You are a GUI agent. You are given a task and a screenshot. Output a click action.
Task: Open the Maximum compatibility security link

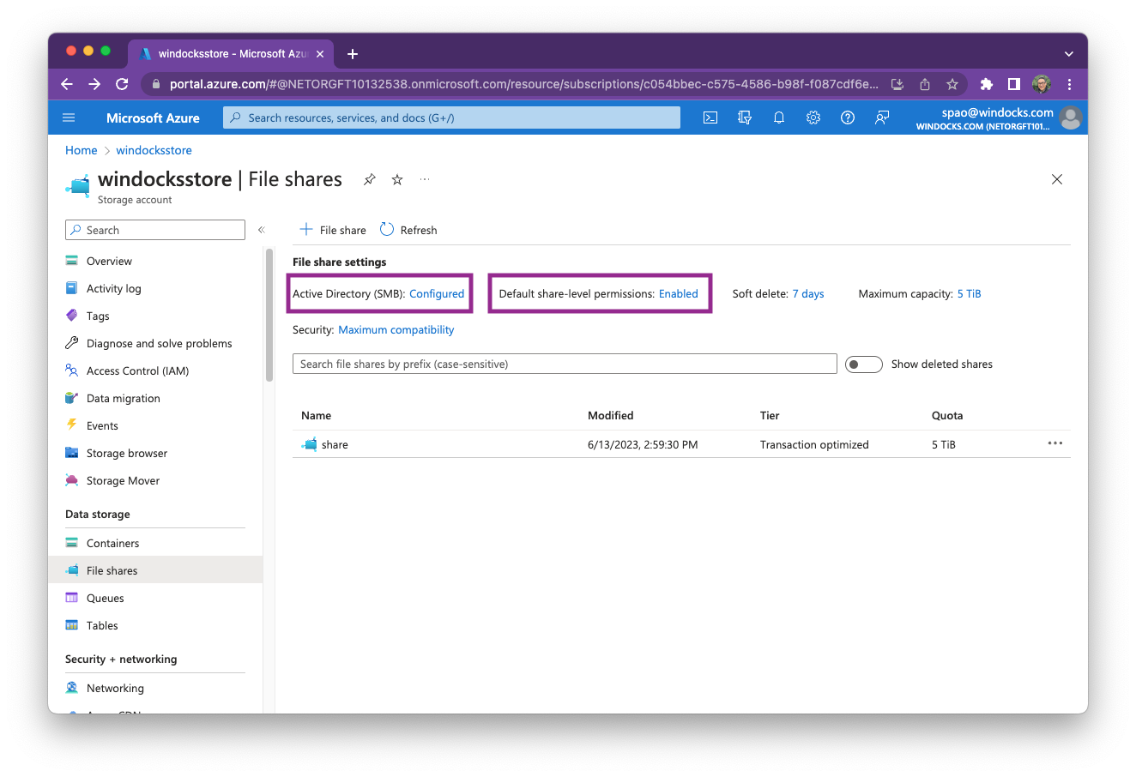[x=396, y=329]
